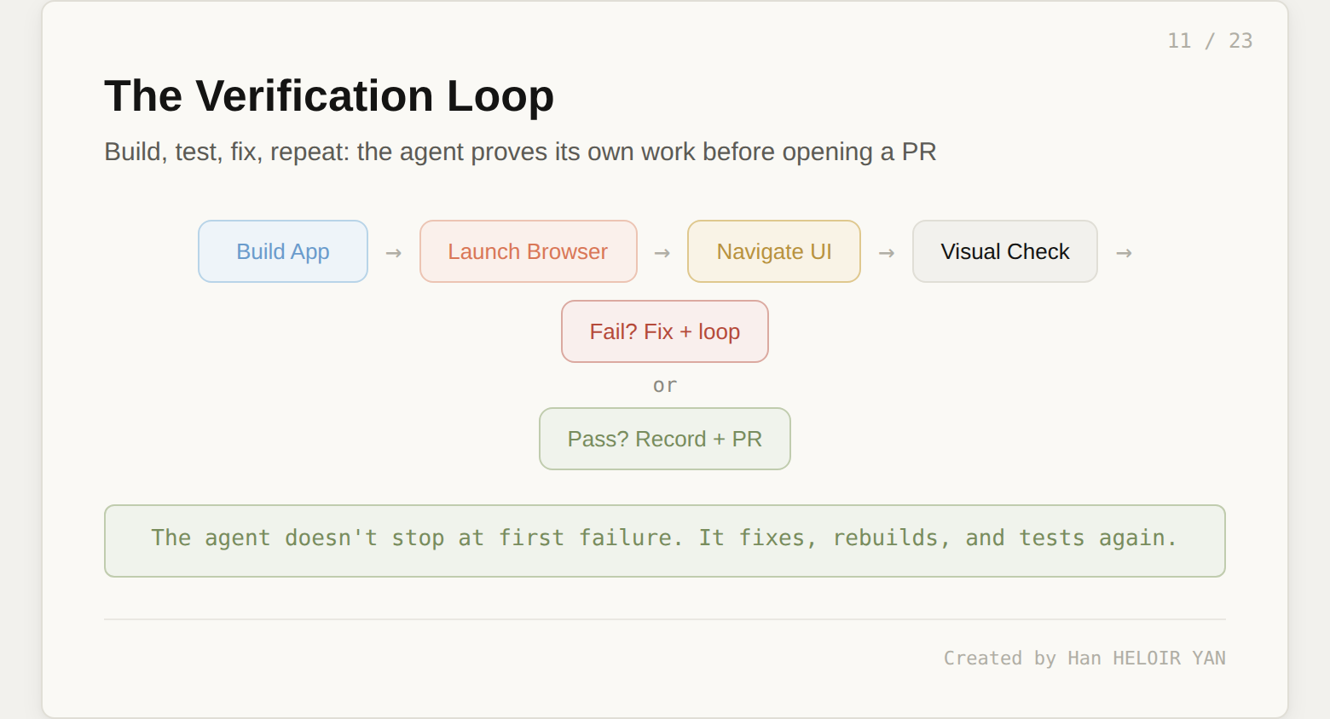1330x719 pixels.
Task: Click the slash in the slide counter
Action: [1210, 41]
